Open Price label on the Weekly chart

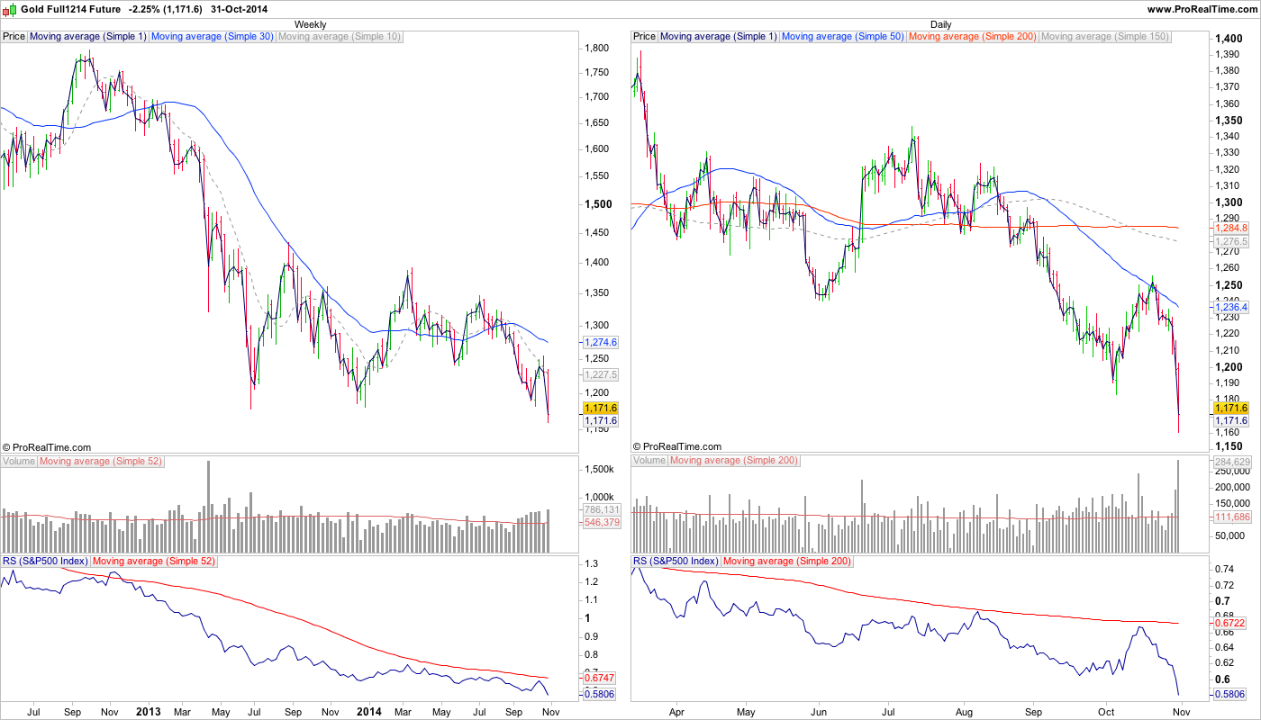tap(14, 37)
